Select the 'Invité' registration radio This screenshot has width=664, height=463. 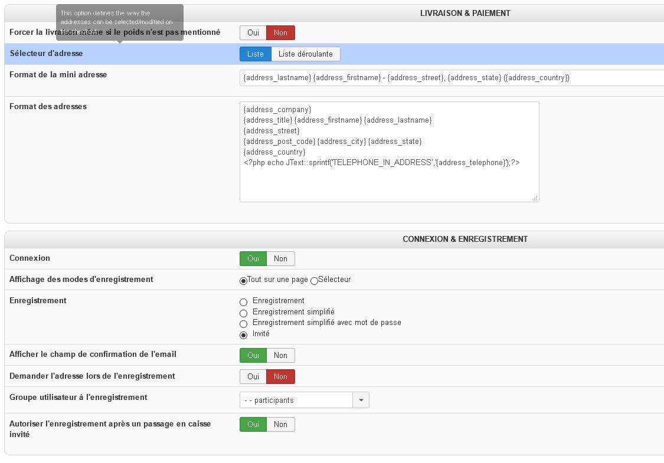click(243, 335)
